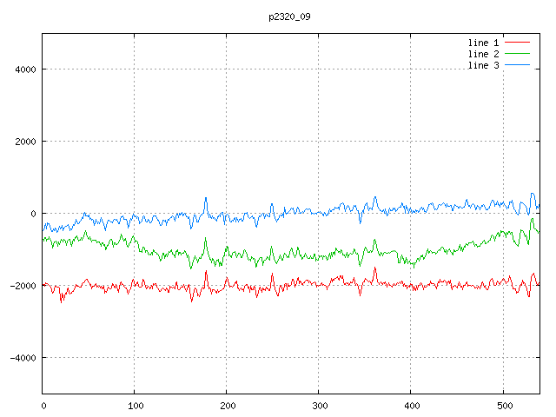Click the green line 2 legend sample
556x417 pixels.
(517, 54)
